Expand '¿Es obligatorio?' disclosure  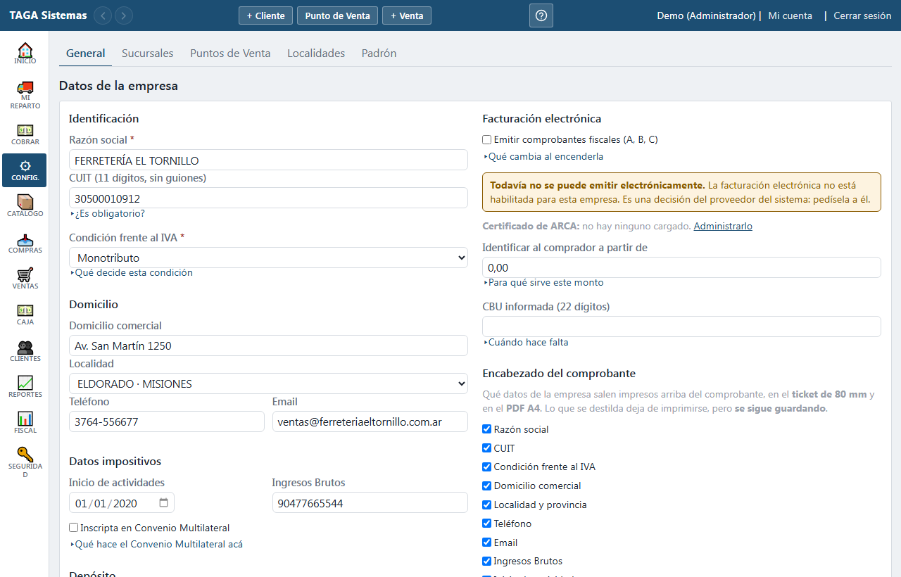click(107, 213)
